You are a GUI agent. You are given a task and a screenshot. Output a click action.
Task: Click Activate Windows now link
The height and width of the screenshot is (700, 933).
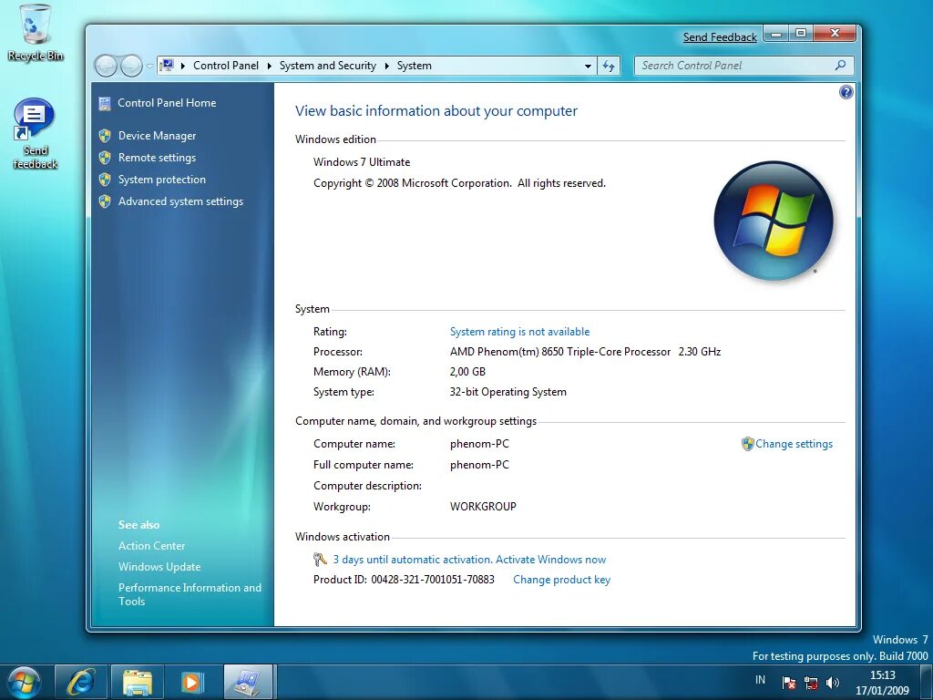point(550,560)
